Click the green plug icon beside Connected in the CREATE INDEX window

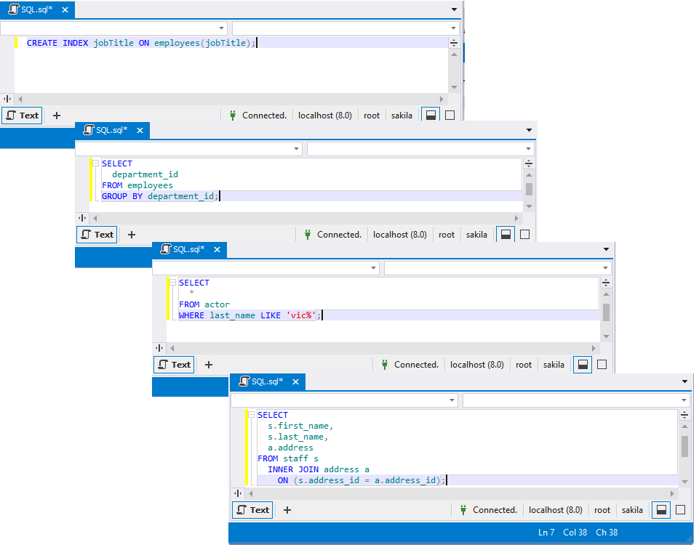(x=233, y=115)
